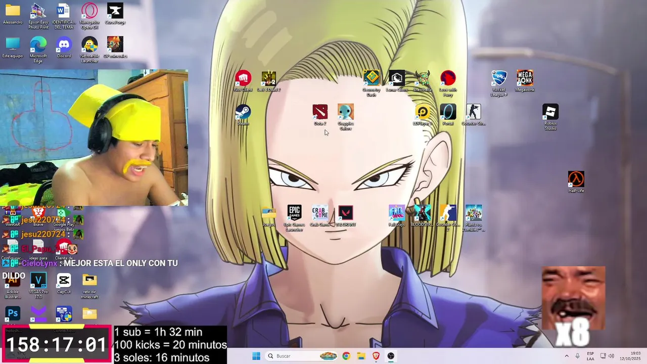Open the volume control in the tray
The image size is (647, 364).
611,356
